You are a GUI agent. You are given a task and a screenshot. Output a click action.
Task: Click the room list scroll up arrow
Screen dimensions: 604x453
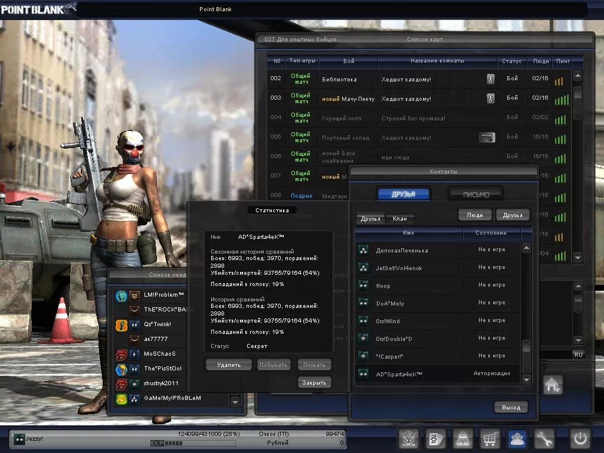tap(578, 76)
